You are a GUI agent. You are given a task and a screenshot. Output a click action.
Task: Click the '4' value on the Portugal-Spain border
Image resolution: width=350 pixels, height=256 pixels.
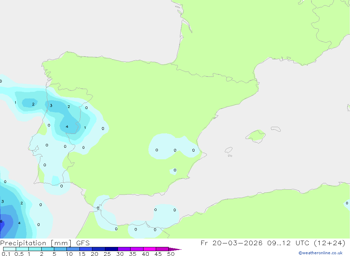pos(67,126)
